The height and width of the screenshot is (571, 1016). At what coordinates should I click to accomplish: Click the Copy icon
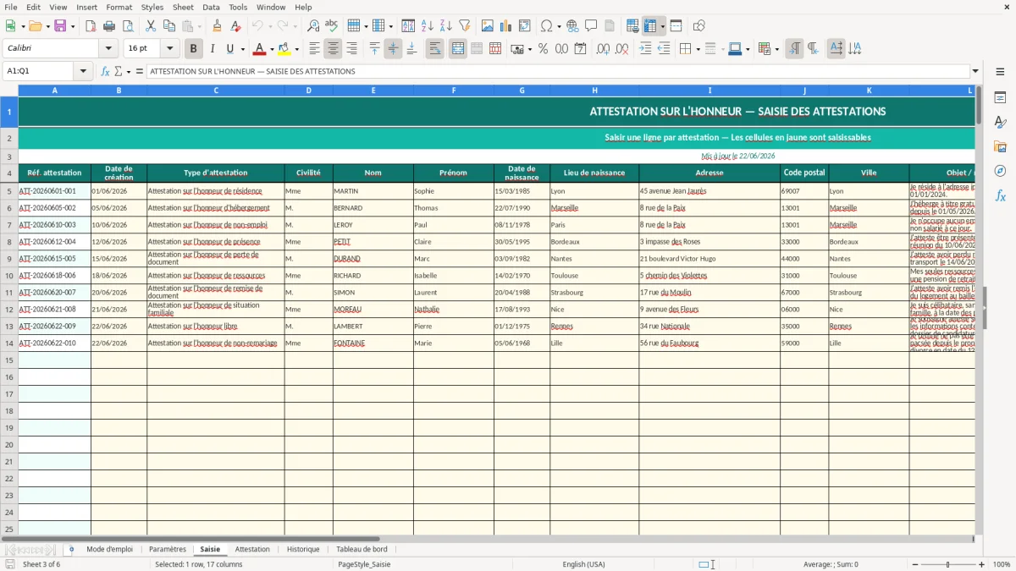pyautogui.click(x=169, y=26)
